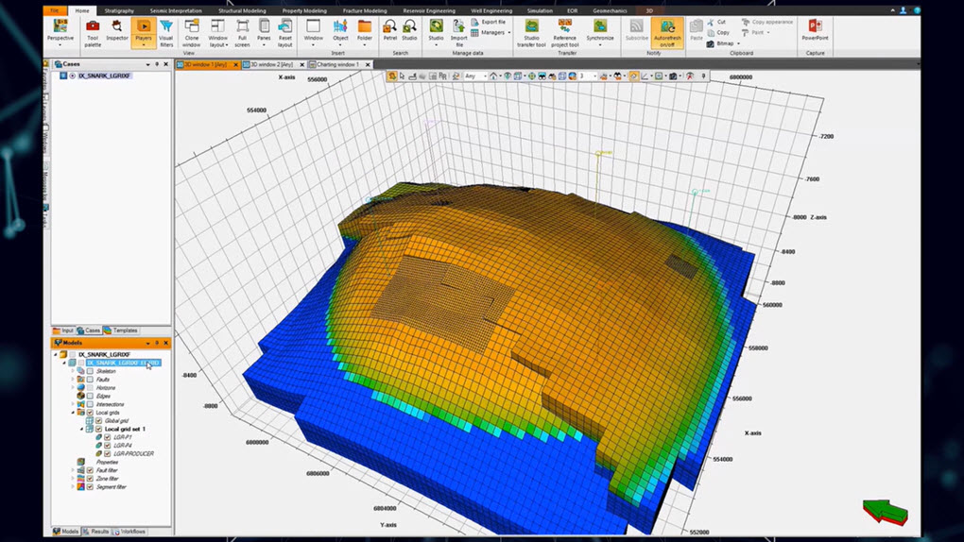The width and height of the screenshot is (964, 542).
Task: Switch to the Workflows pane tab
Action: (x=129, y=532)
